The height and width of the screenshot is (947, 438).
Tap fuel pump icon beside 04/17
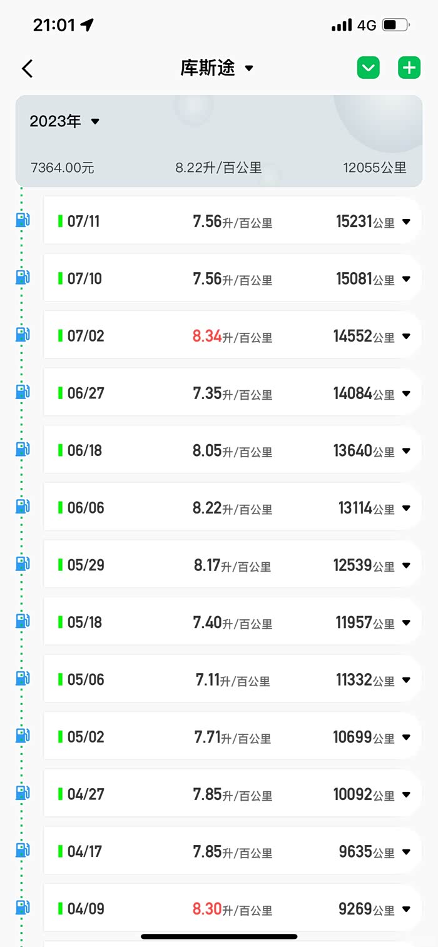pyautogui.click(x=23, y=850)
